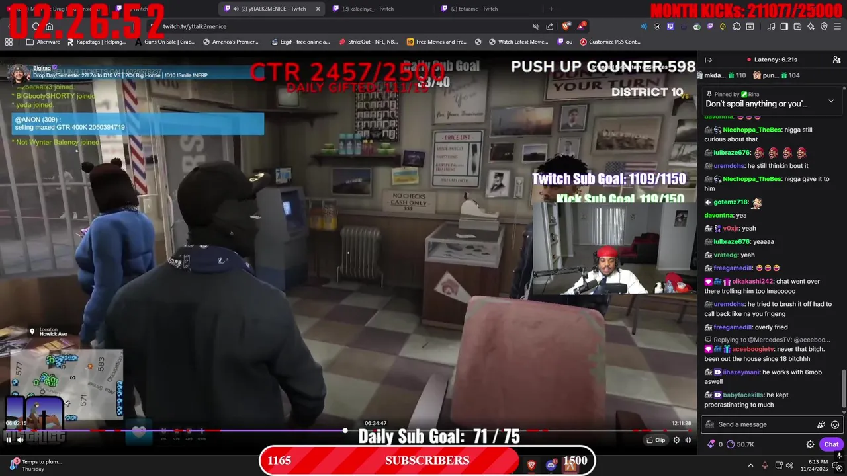
Task: Click chat username gotemz718
Action: (731, 202)
